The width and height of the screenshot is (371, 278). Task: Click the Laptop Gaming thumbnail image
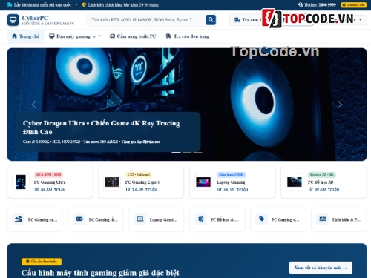click(x=203, y=182)
